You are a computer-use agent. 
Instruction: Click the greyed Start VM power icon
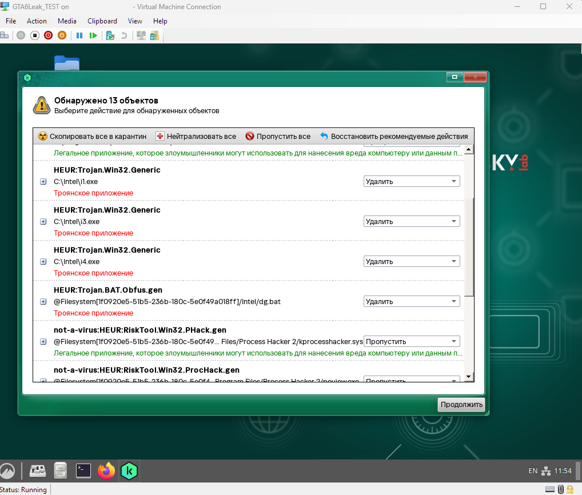(21, 35)
